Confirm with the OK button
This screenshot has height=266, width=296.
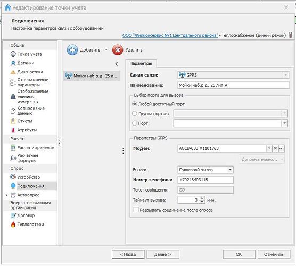tap(239, 254)
